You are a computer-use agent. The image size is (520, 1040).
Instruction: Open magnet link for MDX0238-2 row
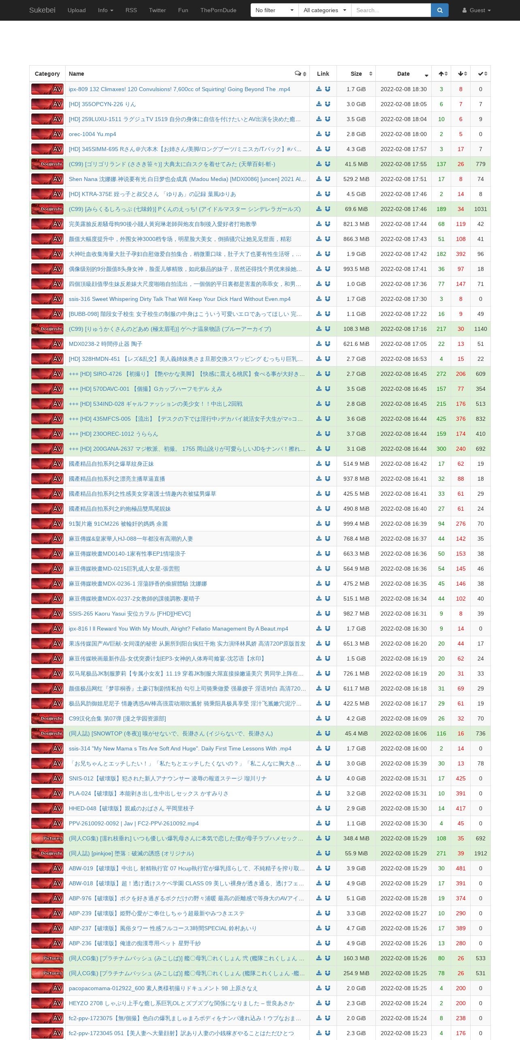coord(328,344)
